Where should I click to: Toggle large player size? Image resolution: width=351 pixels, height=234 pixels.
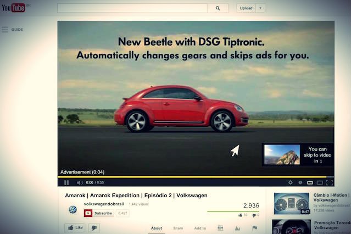tap(319, 182)
